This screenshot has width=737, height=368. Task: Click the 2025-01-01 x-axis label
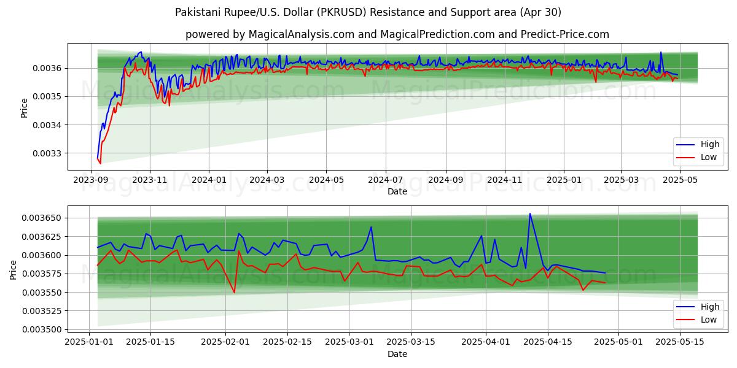tap(90, 342)
